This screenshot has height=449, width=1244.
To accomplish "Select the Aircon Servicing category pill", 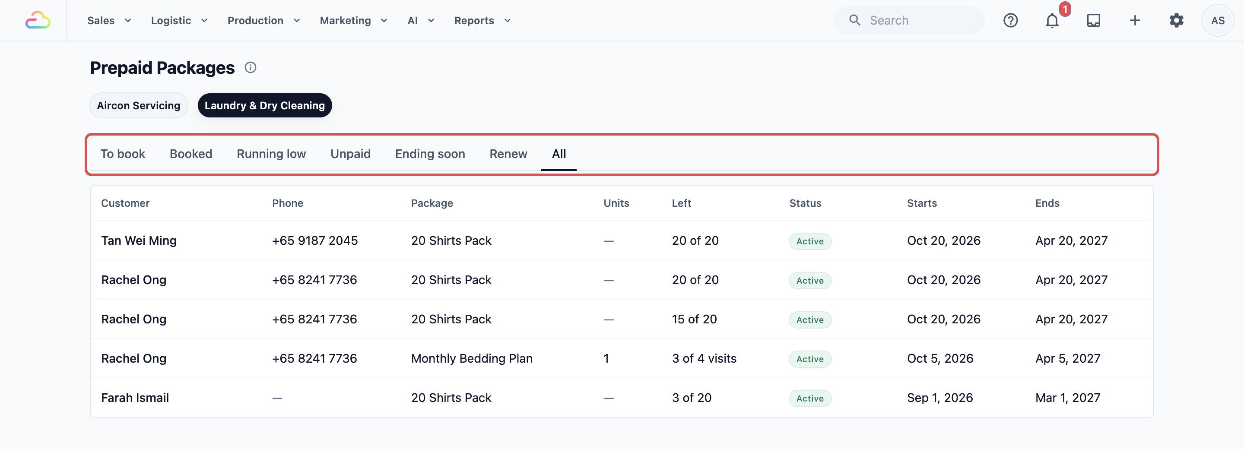I will pos(139,105).
